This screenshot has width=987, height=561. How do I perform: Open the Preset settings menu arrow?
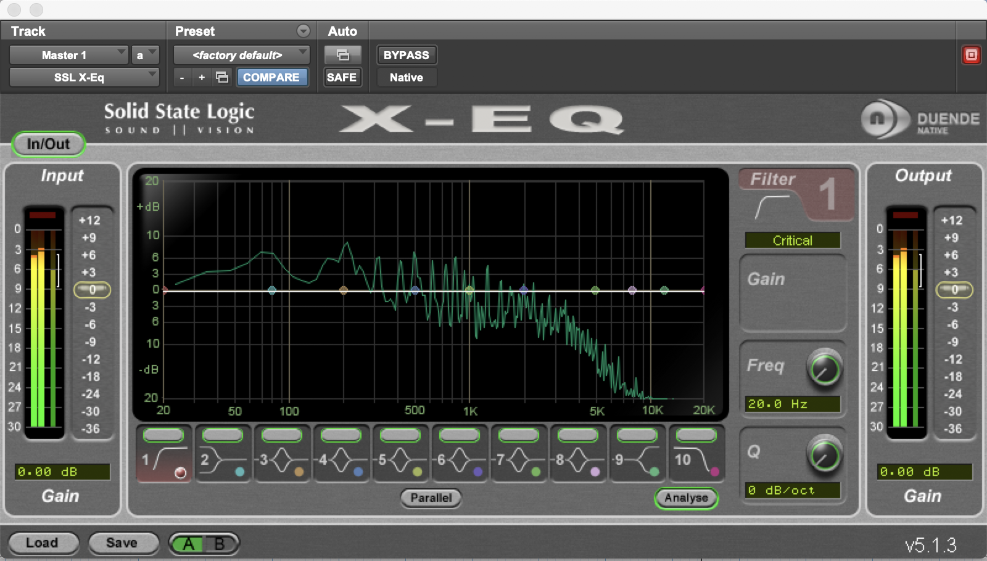click(303, 31)
